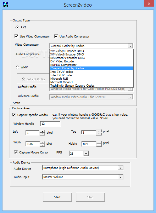The height and width of the screenshot is (213, 156).
Task: Decrease the Left value with down arrow
Action: click(42, 134)
